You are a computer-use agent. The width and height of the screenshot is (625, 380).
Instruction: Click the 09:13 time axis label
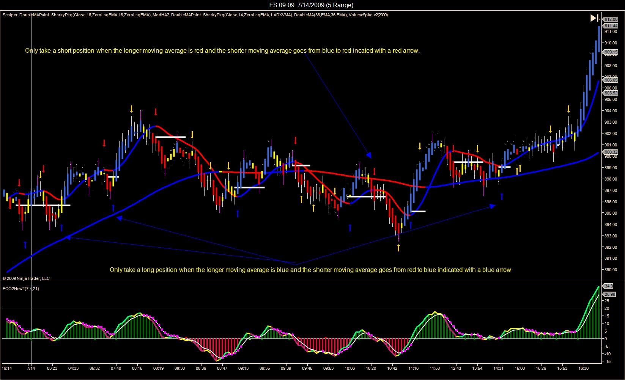pyautogui.click(x=244, y=368)
